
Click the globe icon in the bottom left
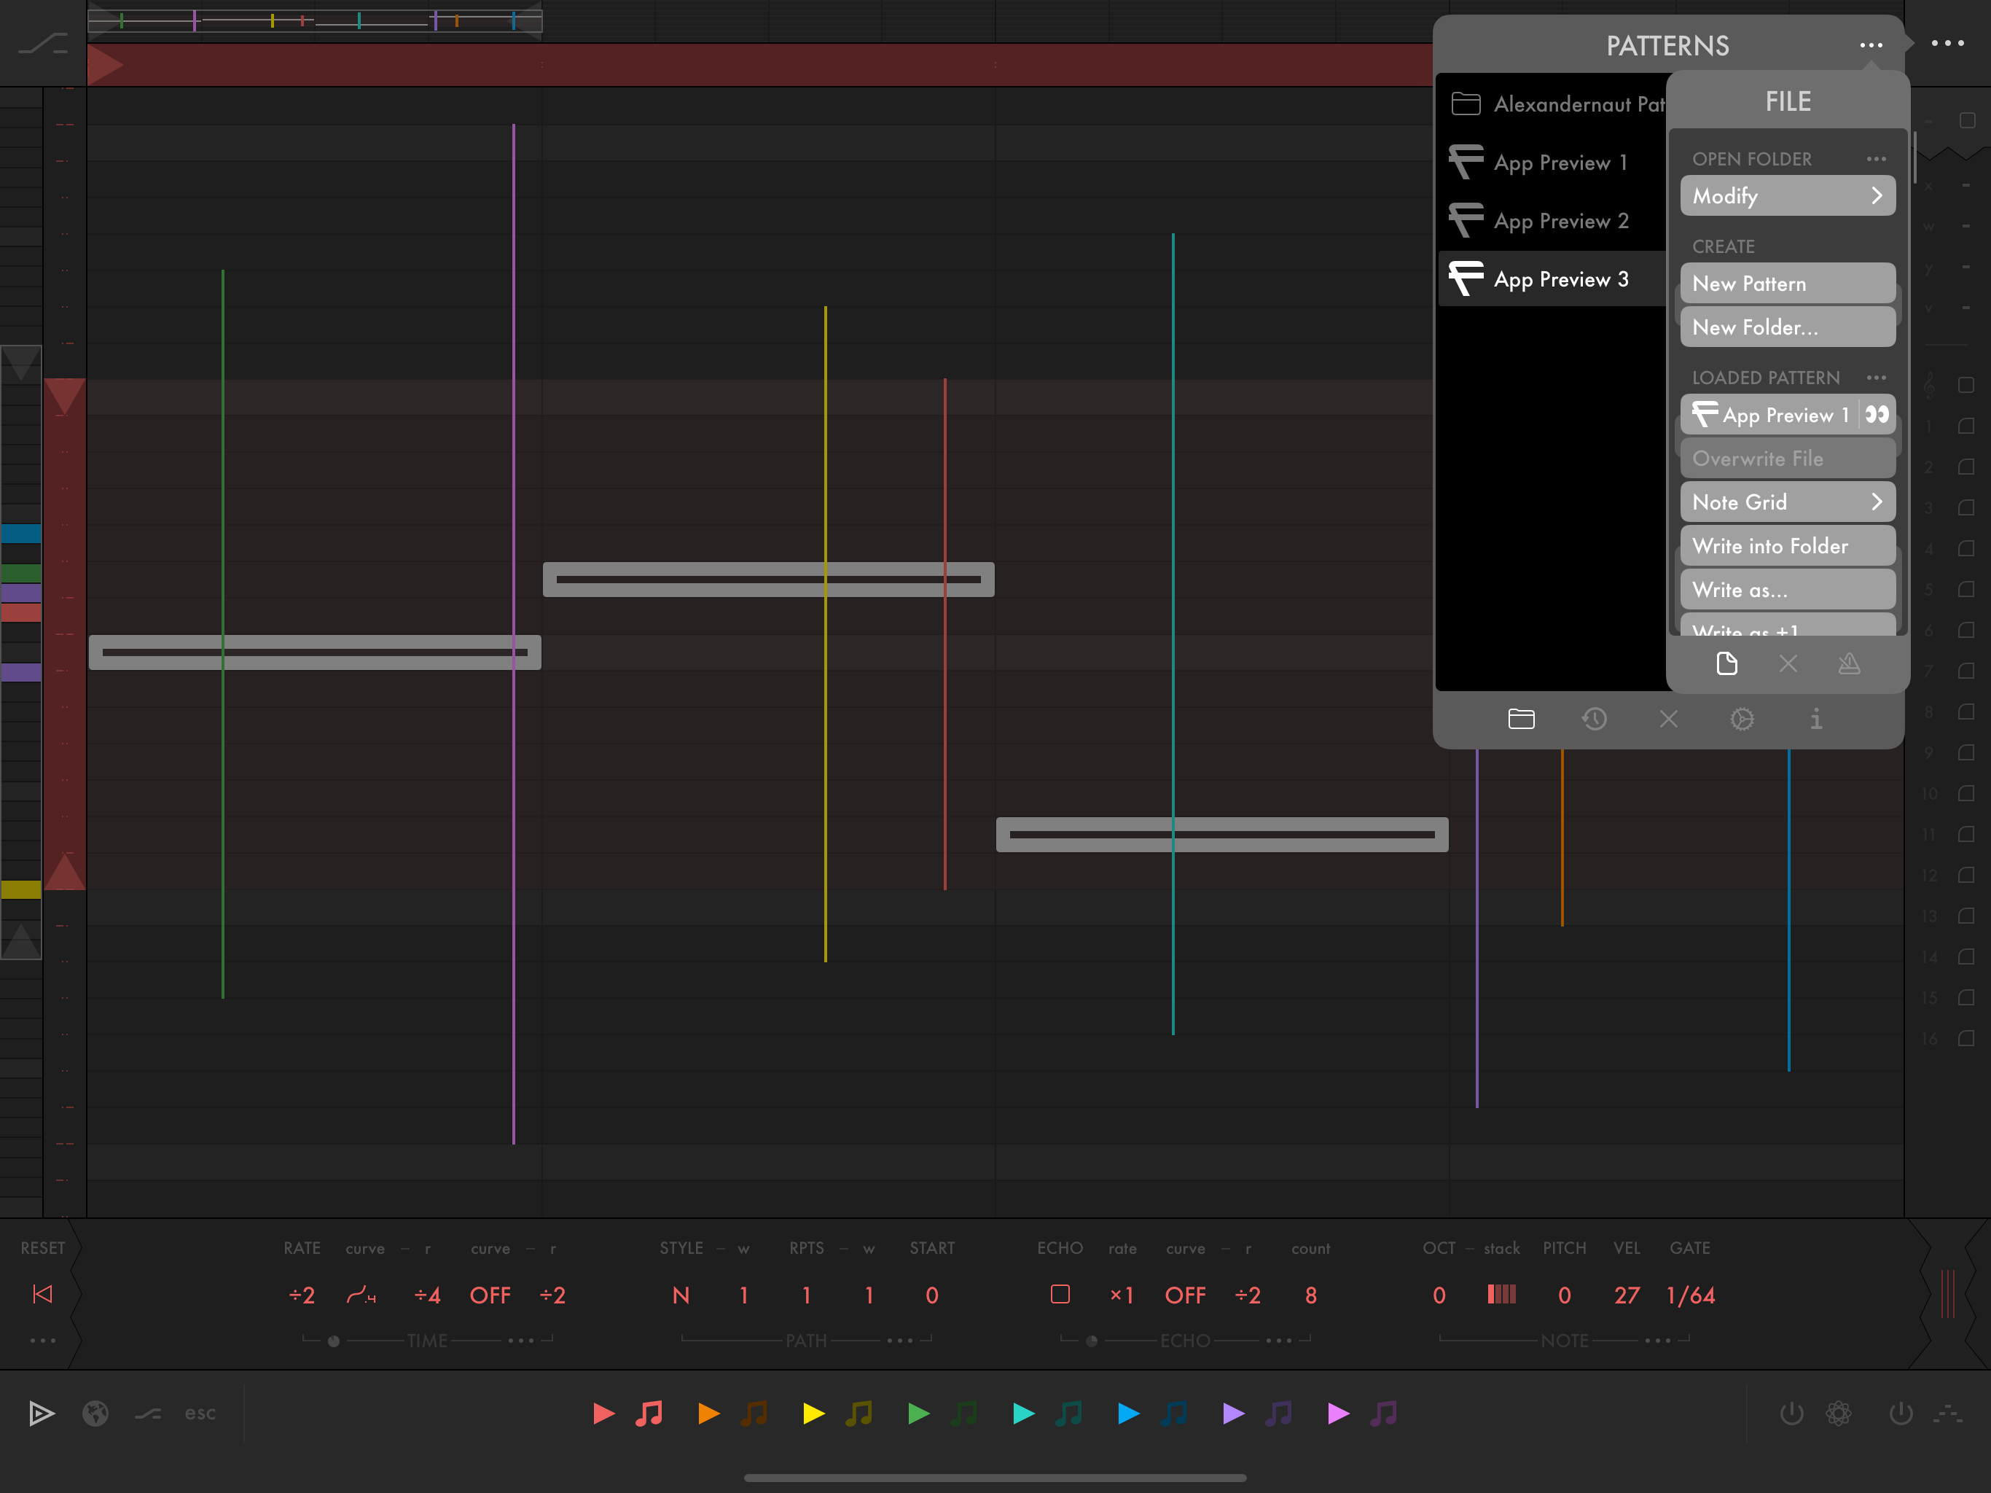pos(95,1413)
